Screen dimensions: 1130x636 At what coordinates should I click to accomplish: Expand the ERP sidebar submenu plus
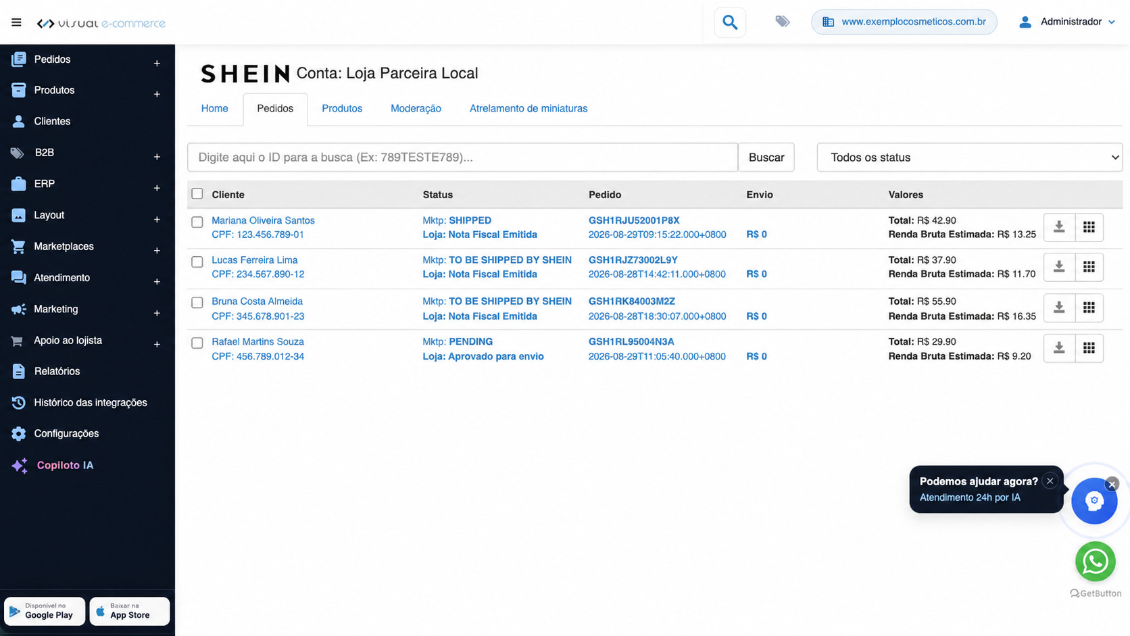point(157,188)
